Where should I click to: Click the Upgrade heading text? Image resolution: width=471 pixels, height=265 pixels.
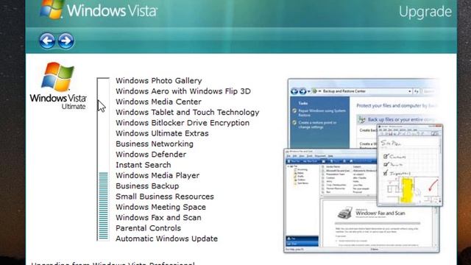[425, 12]
